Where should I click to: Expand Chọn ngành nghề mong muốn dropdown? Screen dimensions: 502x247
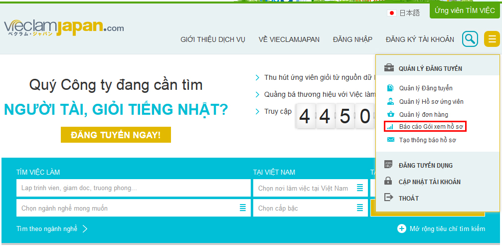click(x=134, y=208)
